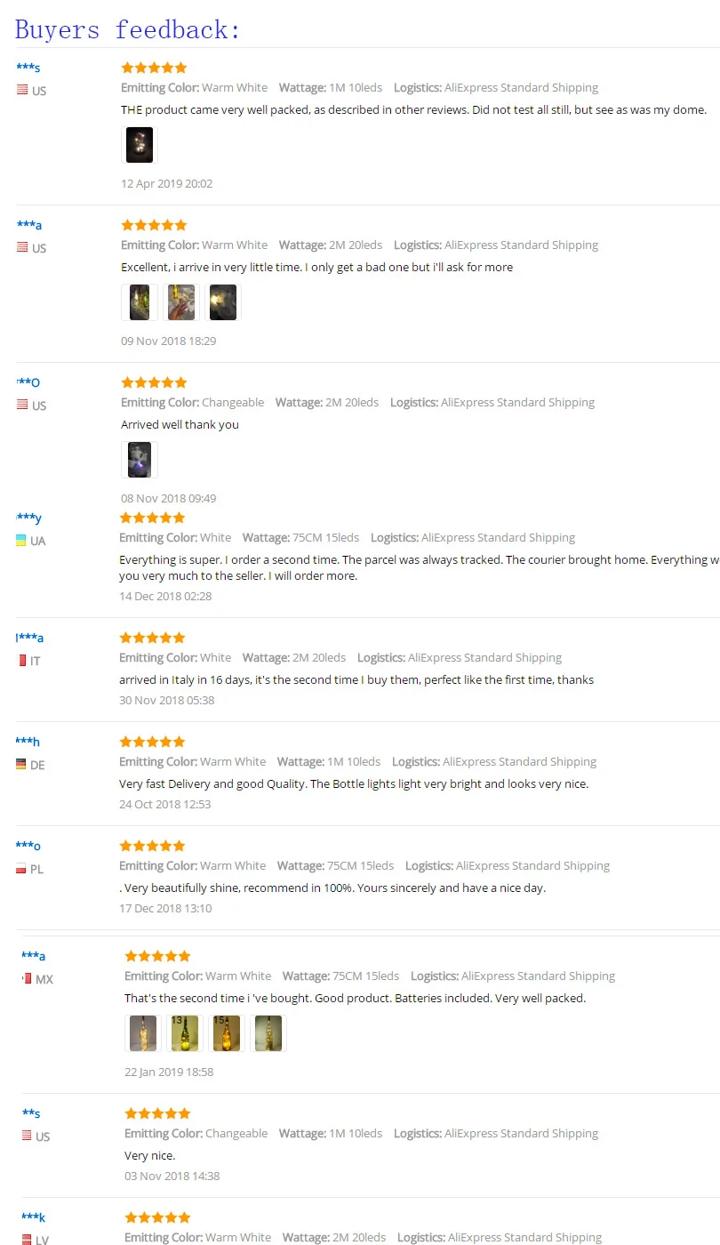720x1245 pixels.
Task: Click the IT flag icon
Action: click(22, 660)
